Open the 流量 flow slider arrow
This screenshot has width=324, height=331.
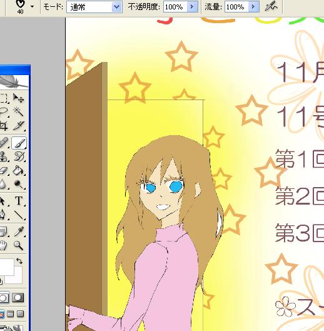(254, 7)
